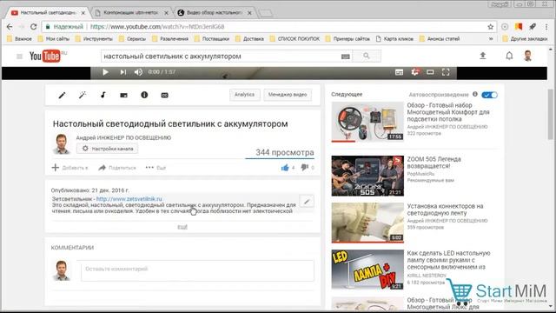Switch to theater mode icon
The width and height of the screenshot is (556, 313).
[x=430, y=72]
